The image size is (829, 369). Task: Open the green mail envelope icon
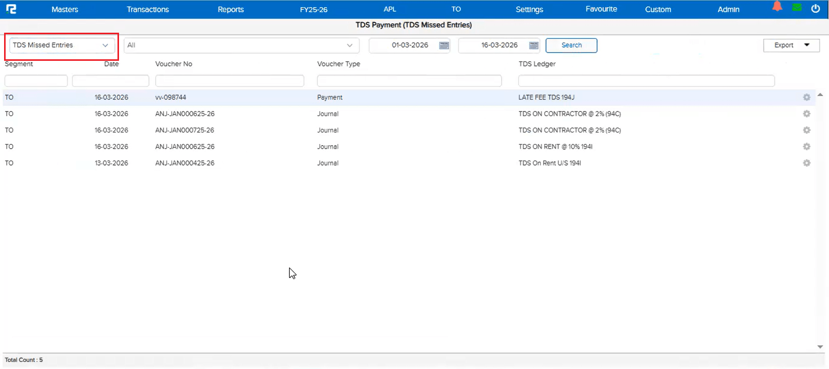(x=797, y=8)
